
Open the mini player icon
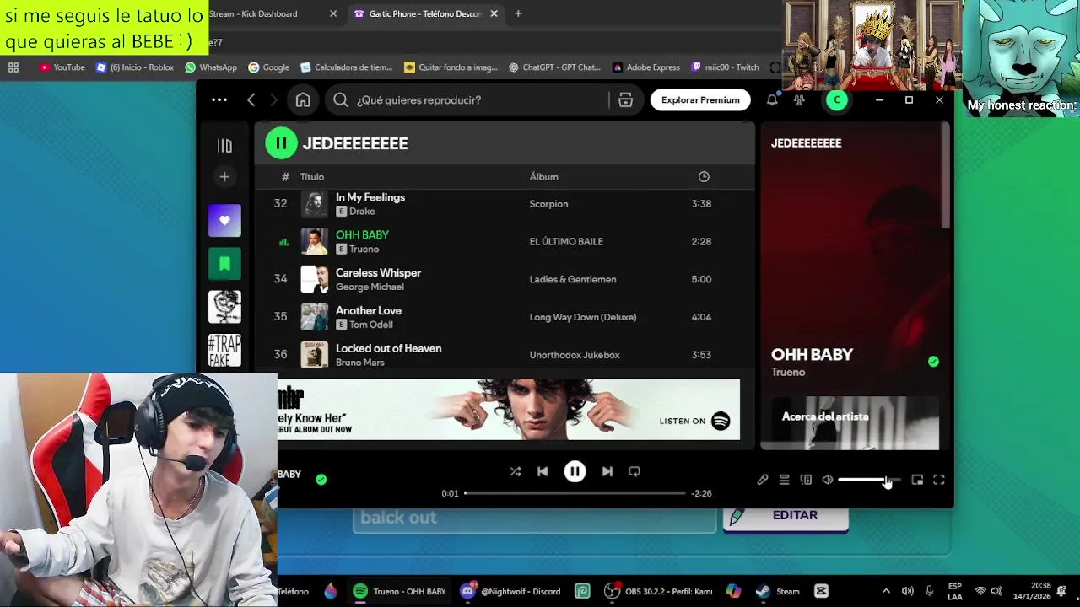click(x=917, y=480)
